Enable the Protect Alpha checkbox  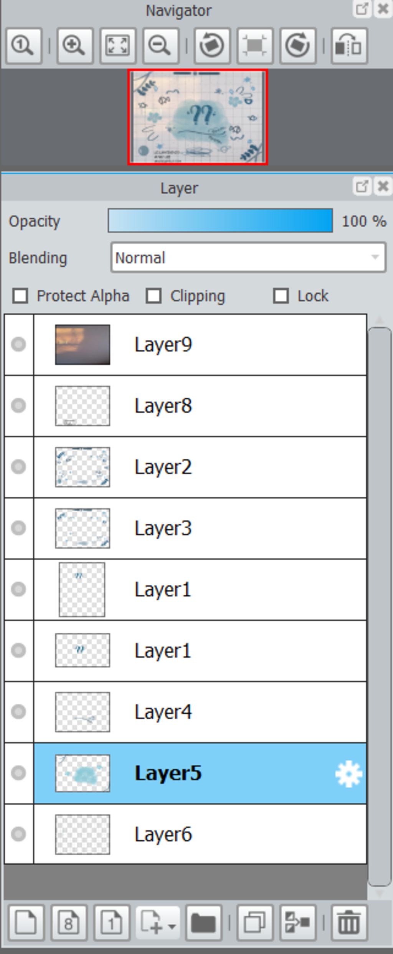pyautogui.click(x=20, y=296)
